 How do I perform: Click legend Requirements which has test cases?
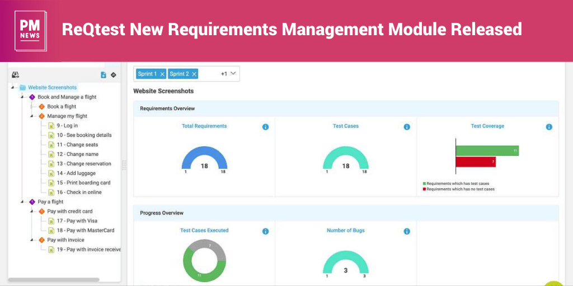(x=455, y=183)
